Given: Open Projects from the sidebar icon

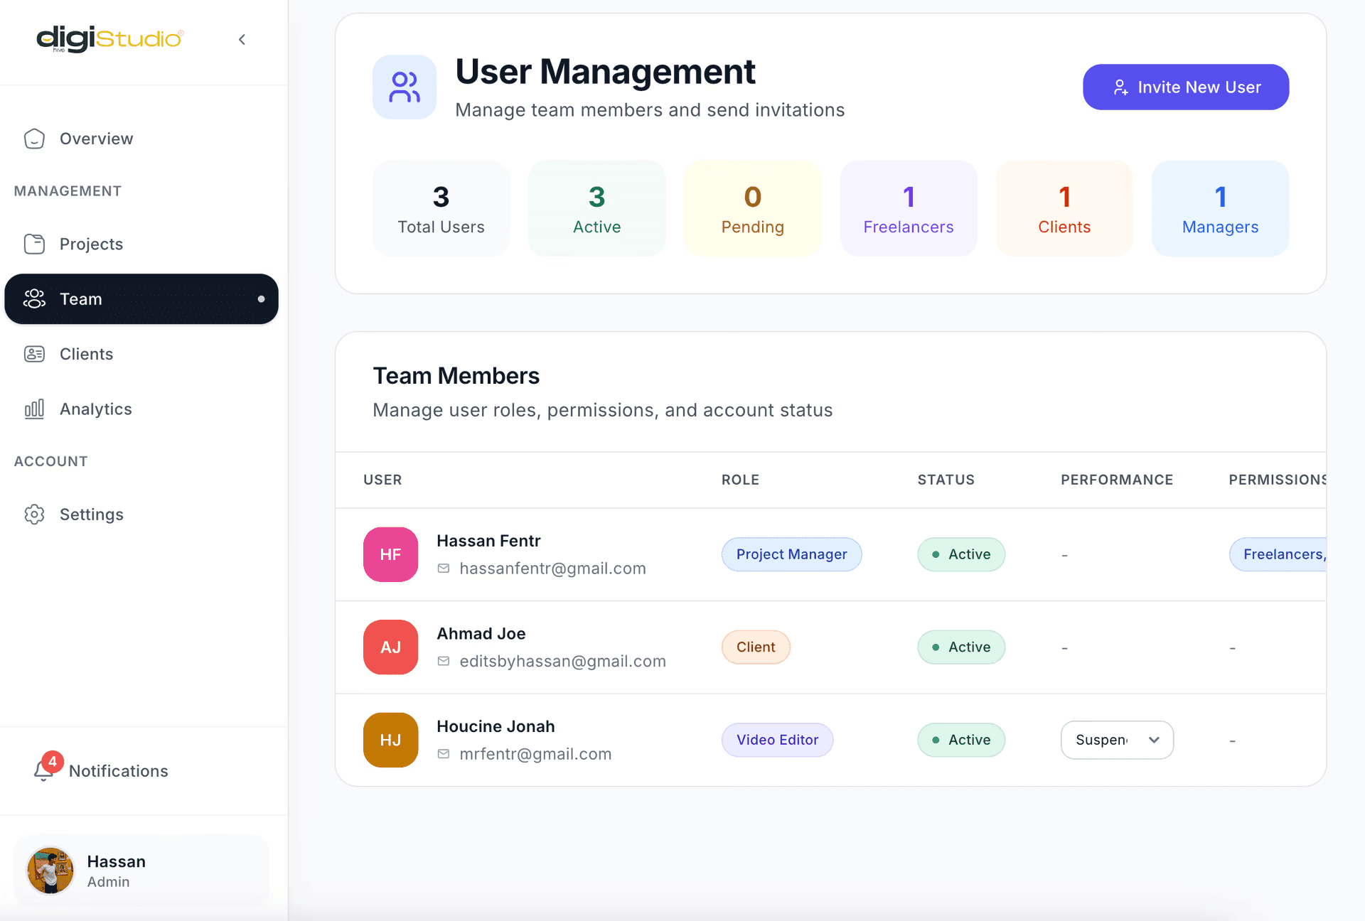Looking at the screenshot, I should [x=34, y=244].
